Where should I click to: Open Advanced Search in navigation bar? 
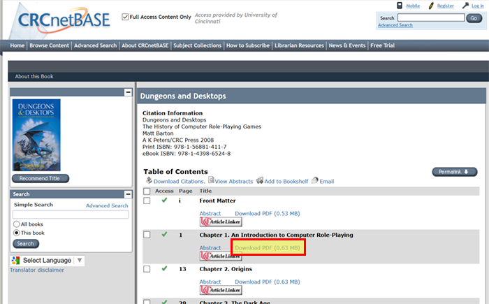click(x=96, y=45)
